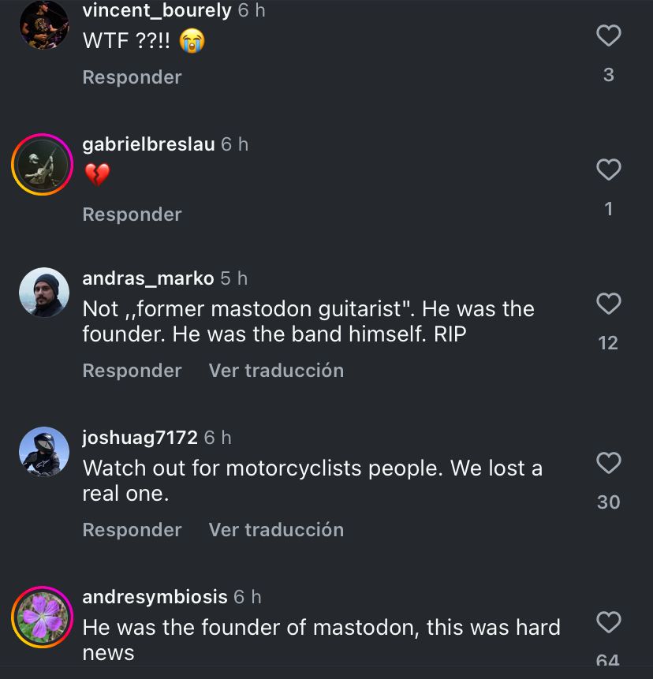The image size is (653, 679).
Task: Reply to vincent_bourely's comment
Action: point(132,77)
